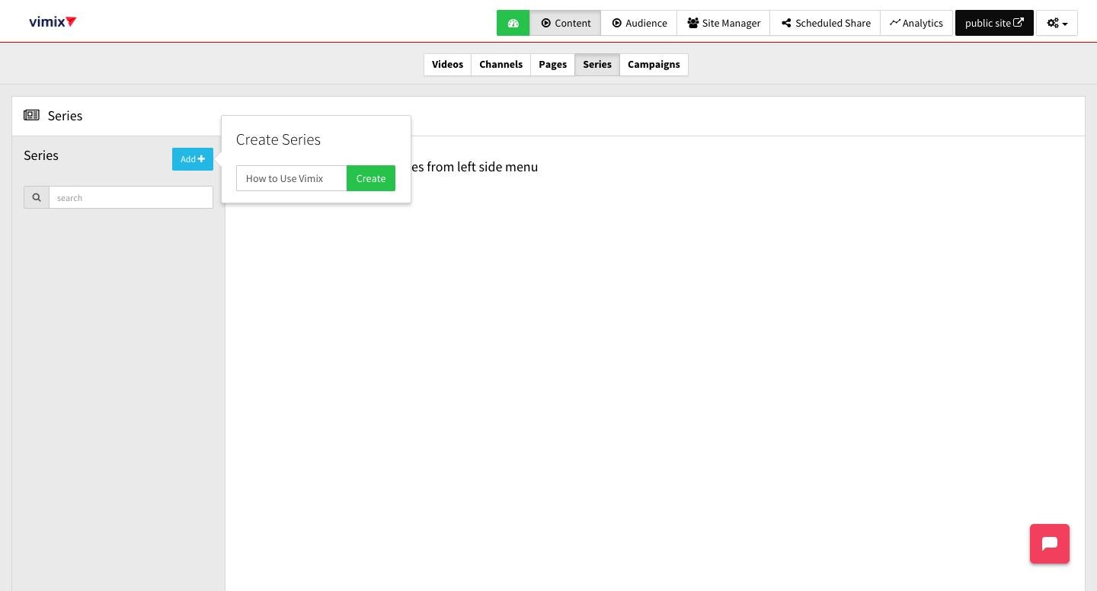Open the green dashboard gauge icon
Viewport: 1097px width, 591px height.
point(513,23)
